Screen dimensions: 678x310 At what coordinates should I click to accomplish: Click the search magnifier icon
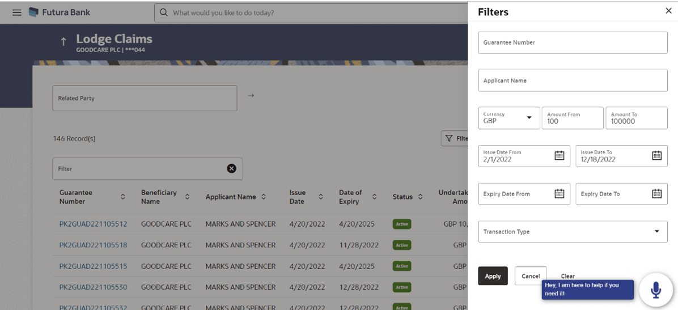[x=163, y=12]
